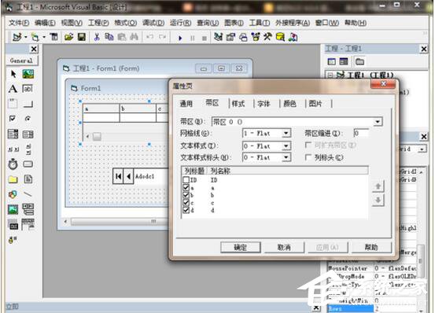Open the Form Layout Window icon
435x313 pixels.
coord(243,37)
